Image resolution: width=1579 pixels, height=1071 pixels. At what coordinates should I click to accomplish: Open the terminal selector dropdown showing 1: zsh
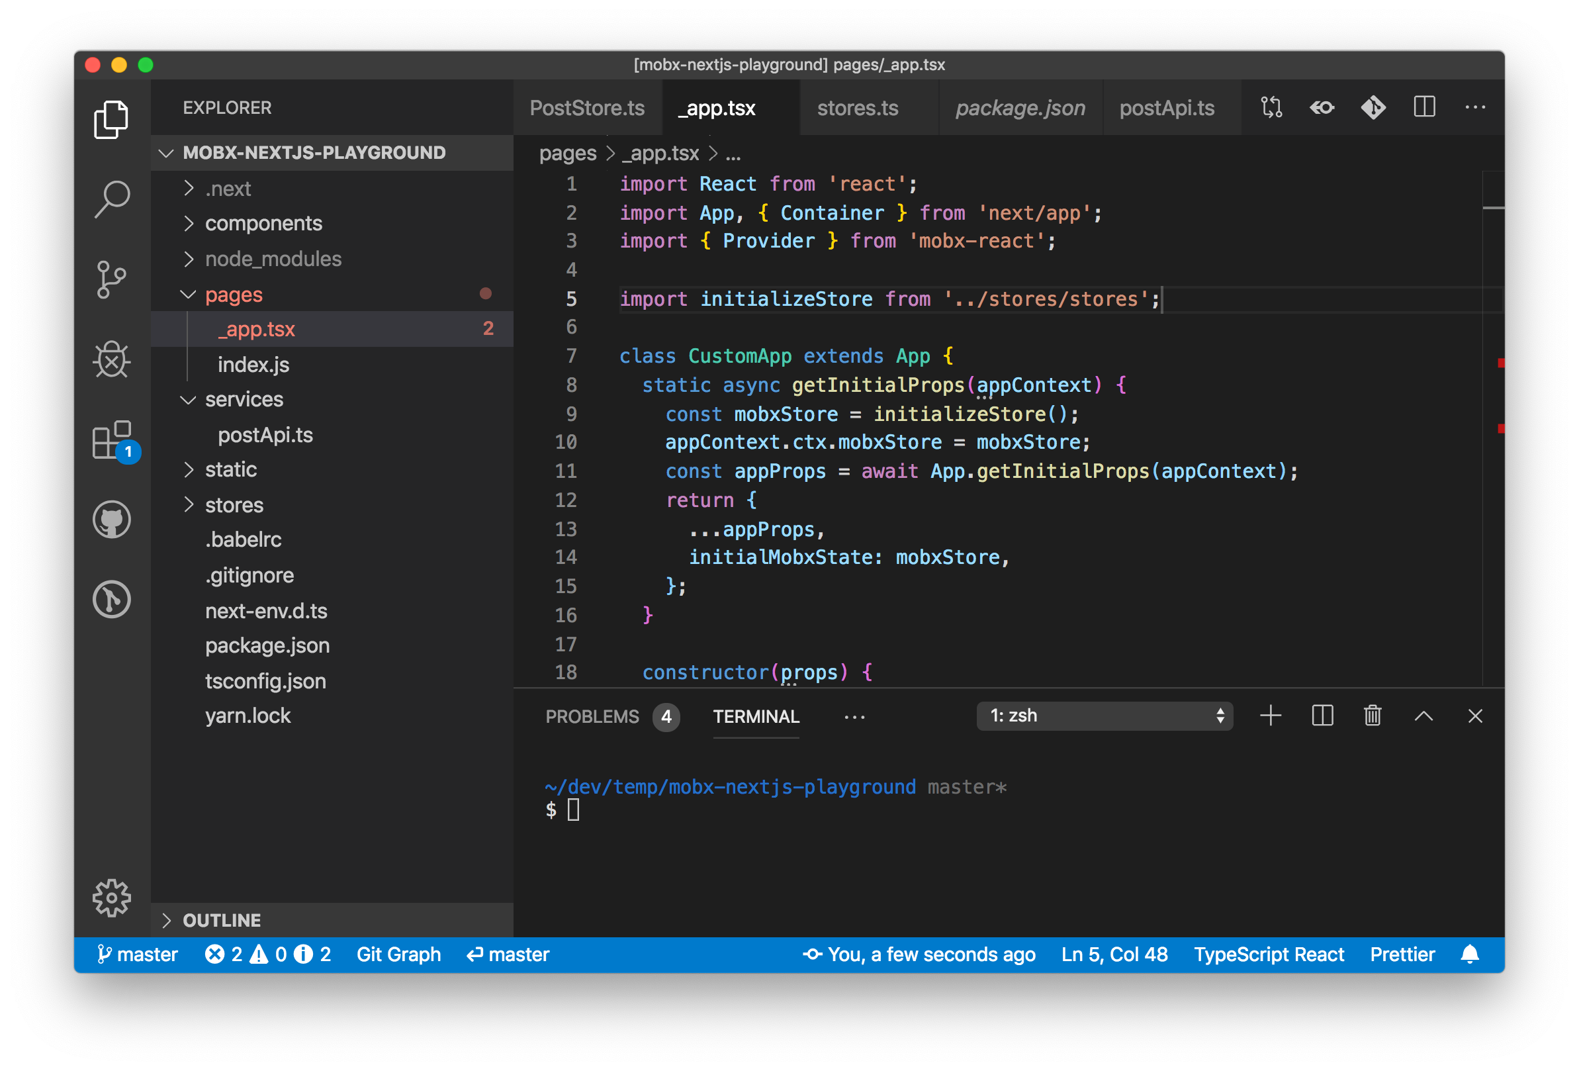coord(1105,716)
